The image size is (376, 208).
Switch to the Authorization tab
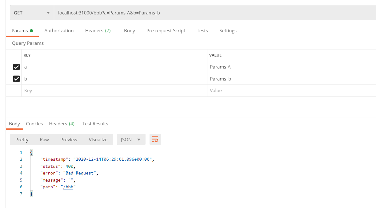coord(59,30)
